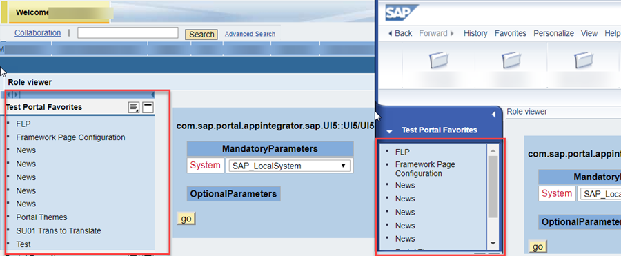Viewport: 621px width, 256px height.
Task: Open the Advanced Search link
Action: click(x=250, y=34)
